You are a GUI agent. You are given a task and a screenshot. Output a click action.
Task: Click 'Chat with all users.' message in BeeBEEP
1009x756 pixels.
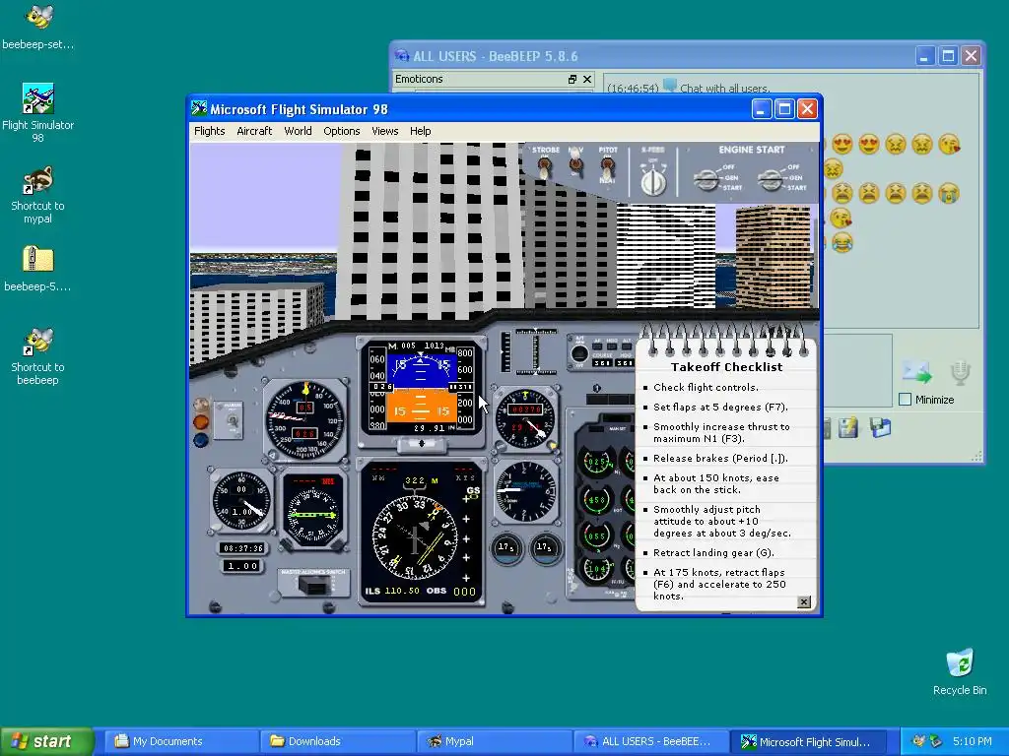724,89
